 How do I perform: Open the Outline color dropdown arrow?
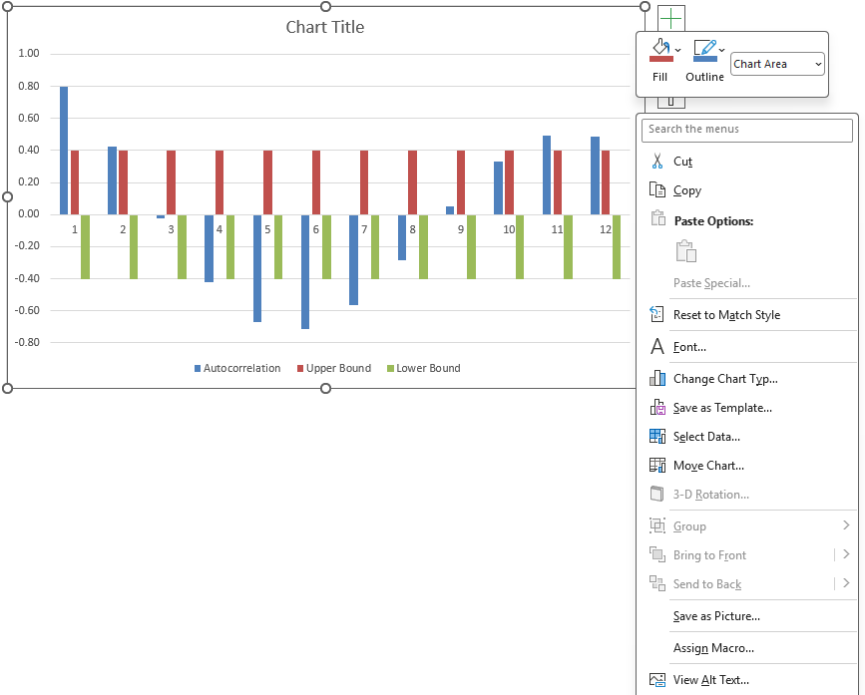[721, 50]
